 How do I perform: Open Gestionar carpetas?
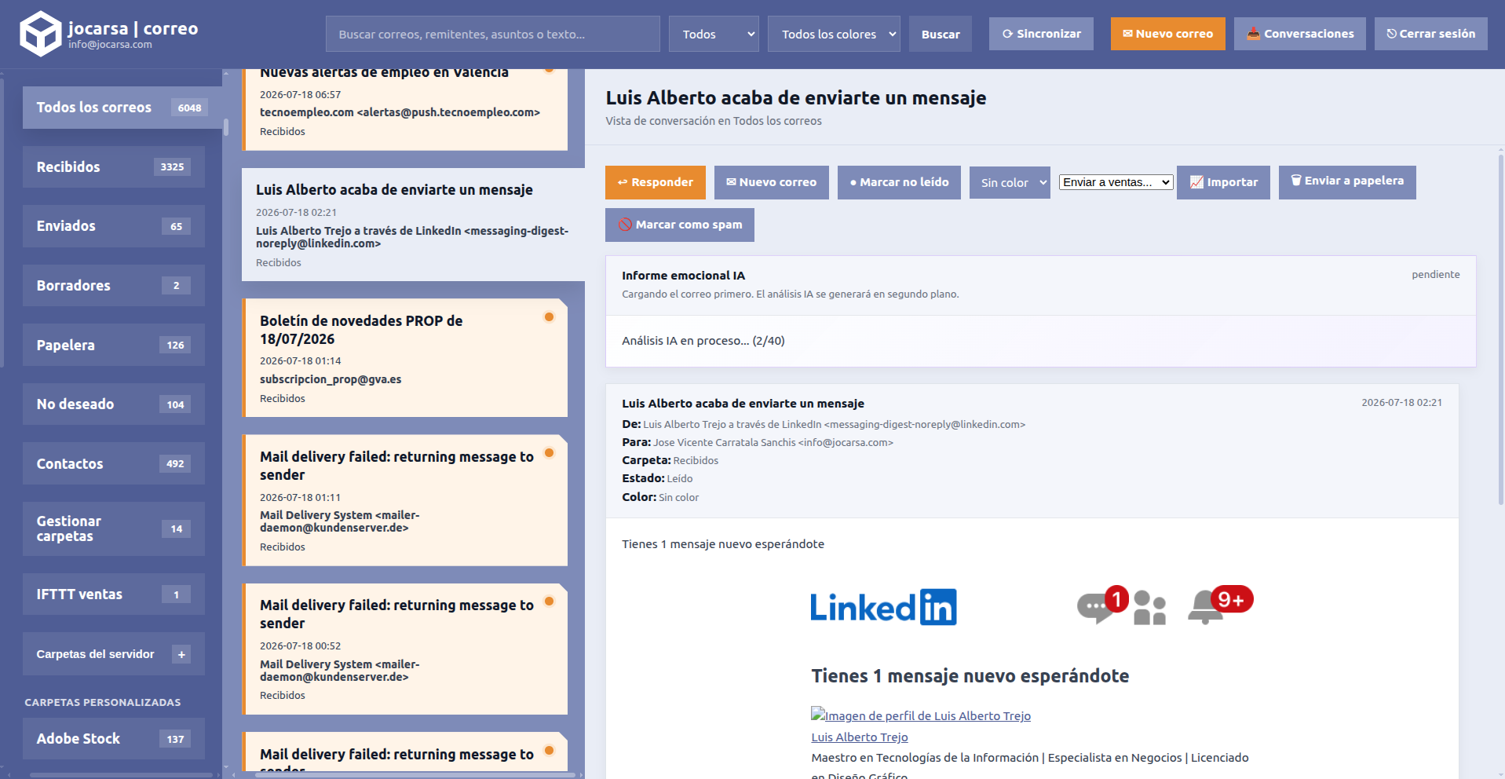[x=113, y=528]
